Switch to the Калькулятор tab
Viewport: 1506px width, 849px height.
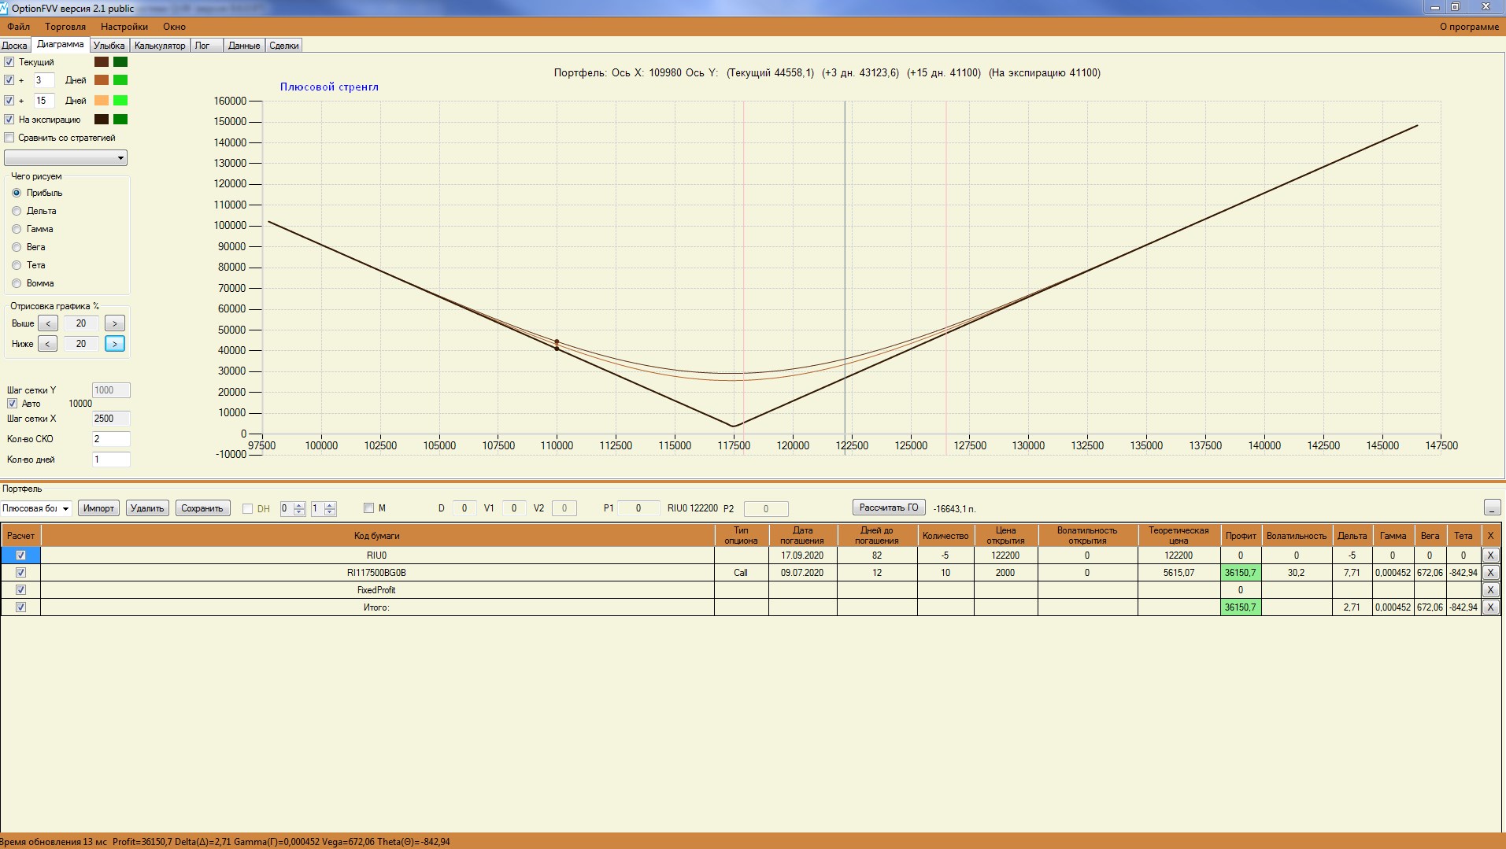pos(160,46)
